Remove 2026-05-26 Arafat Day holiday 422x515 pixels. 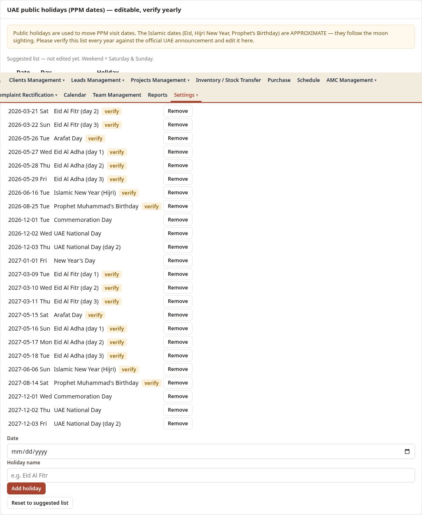pos(178,138)
